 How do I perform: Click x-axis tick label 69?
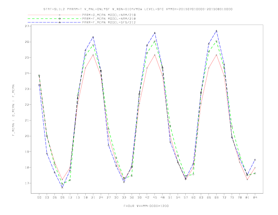tap(217, 197)
